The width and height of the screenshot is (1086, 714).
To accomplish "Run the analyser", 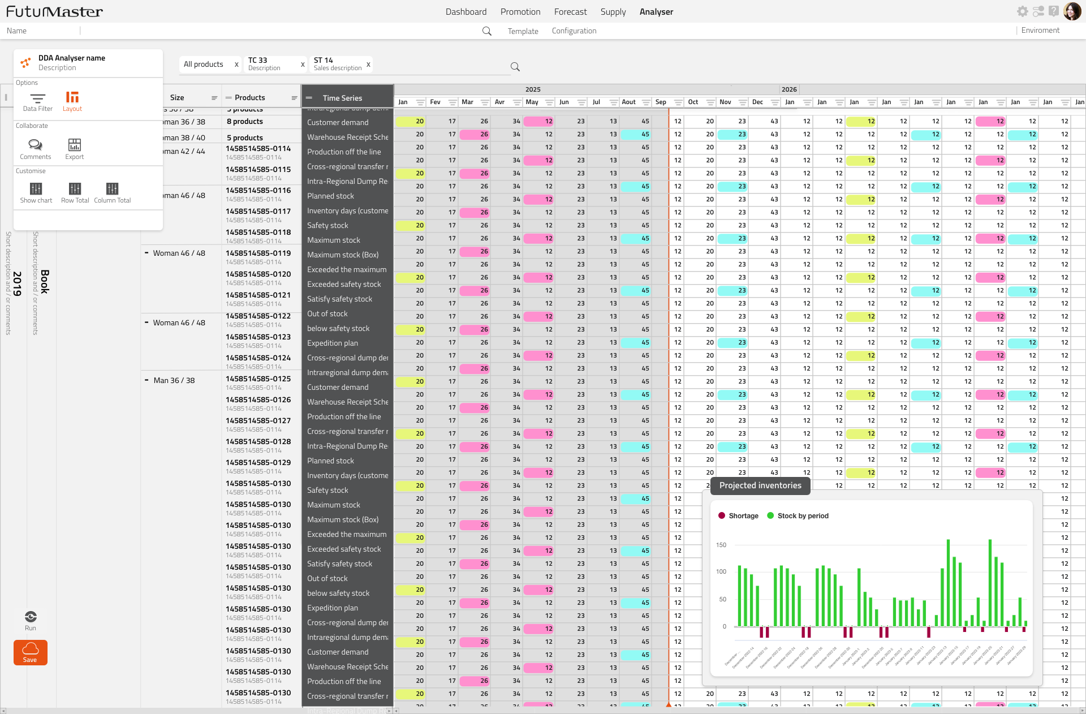I will [31, 619].
